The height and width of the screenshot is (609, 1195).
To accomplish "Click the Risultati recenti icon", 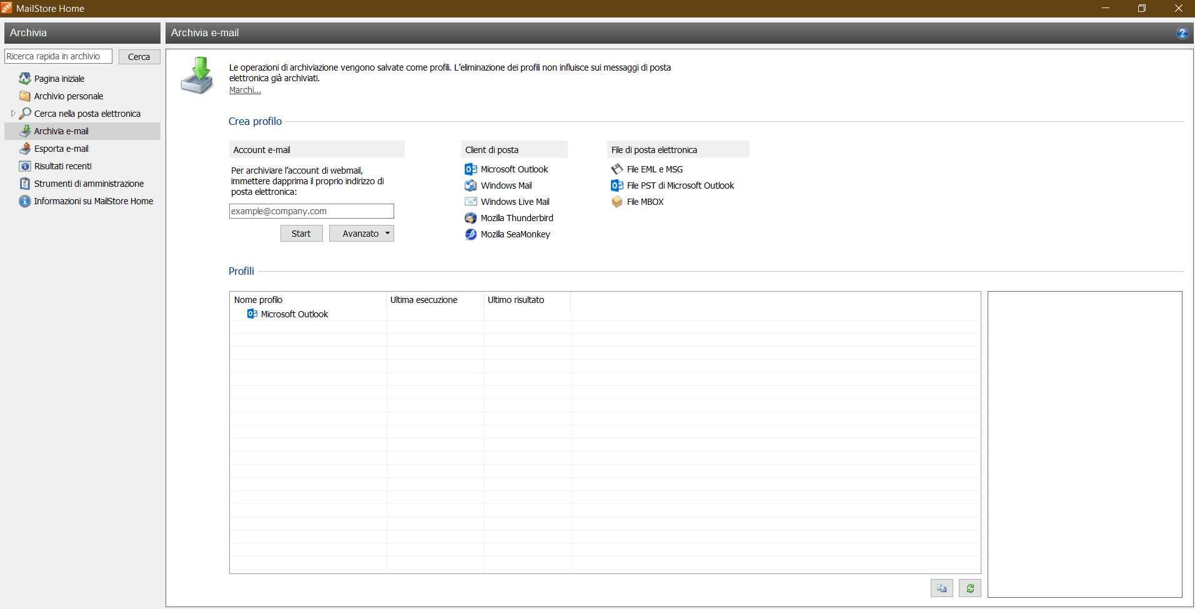I will (25, 166).
